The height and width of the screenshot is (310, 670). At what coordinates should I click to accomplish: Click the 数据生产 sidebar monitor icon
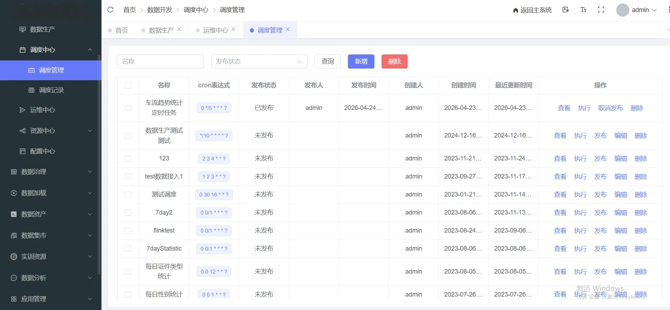click(23, 29)
